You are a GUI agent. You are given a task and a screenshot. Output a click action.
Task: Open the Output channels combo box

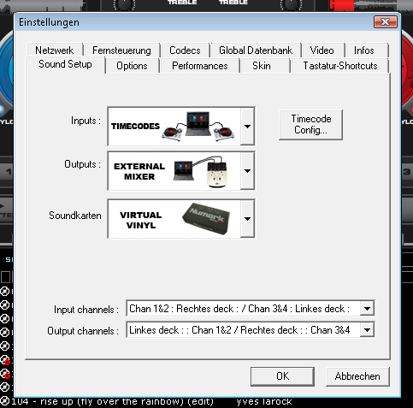click(251, 330)
